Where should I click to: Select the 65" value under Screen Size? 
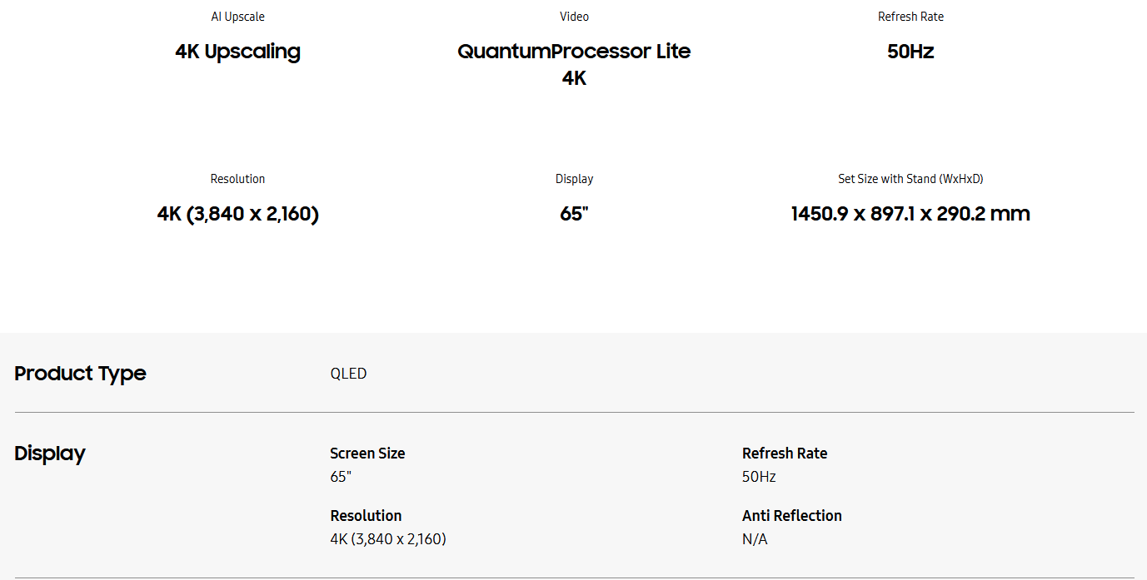click(x=341, y=477)
